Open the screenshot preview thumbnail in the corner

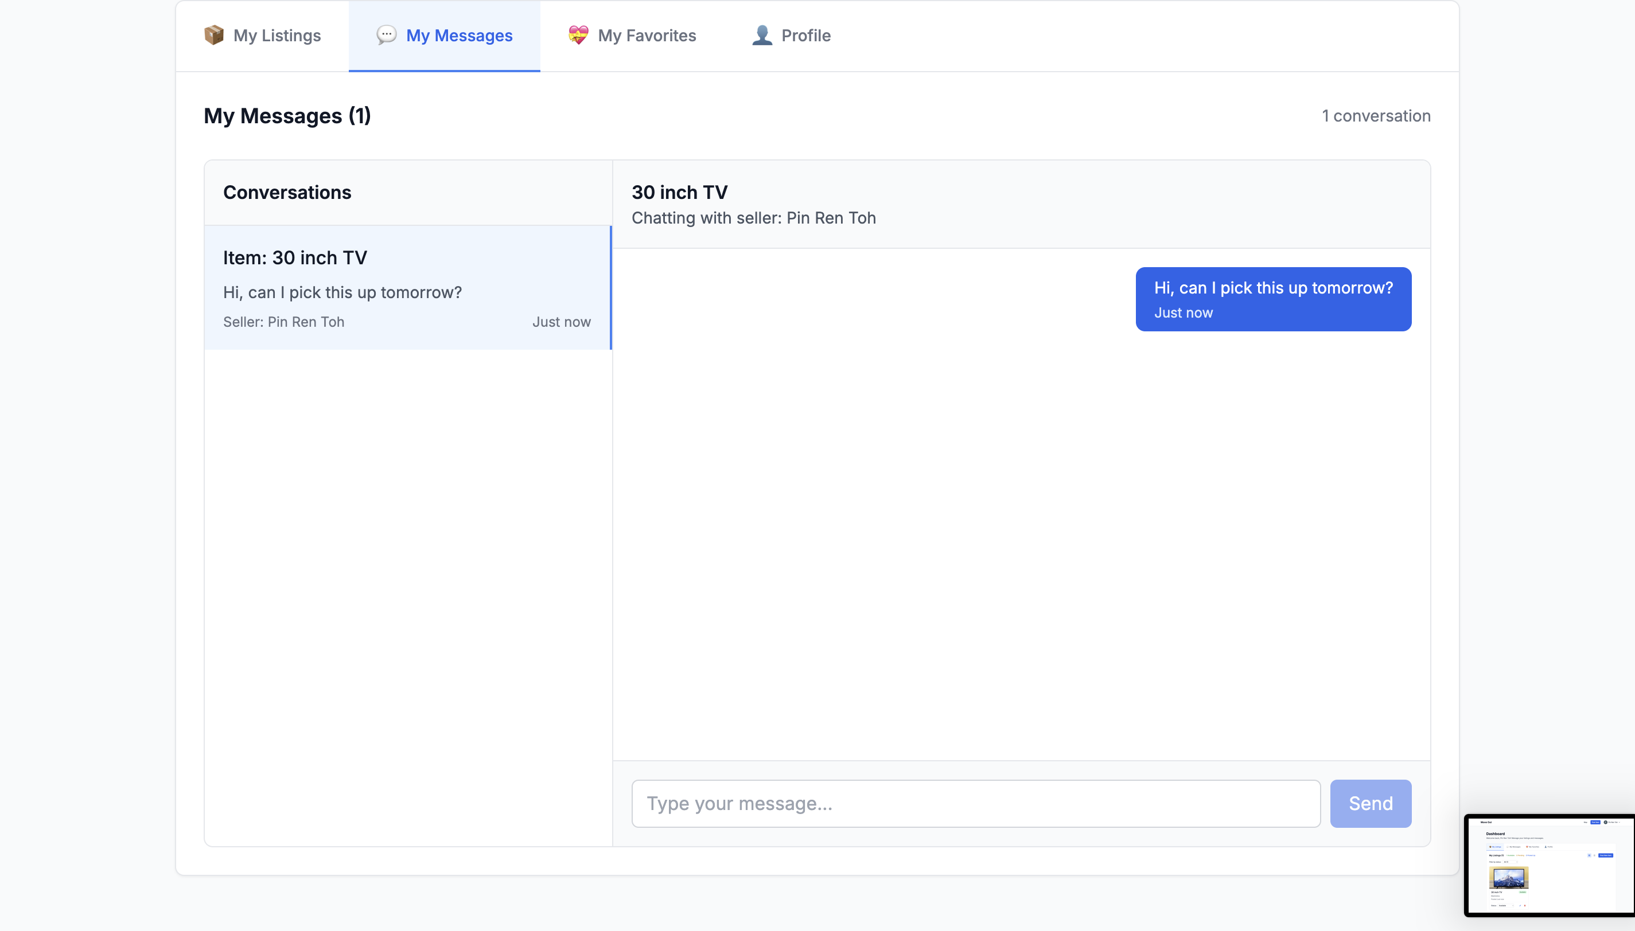coord(1550,865)
